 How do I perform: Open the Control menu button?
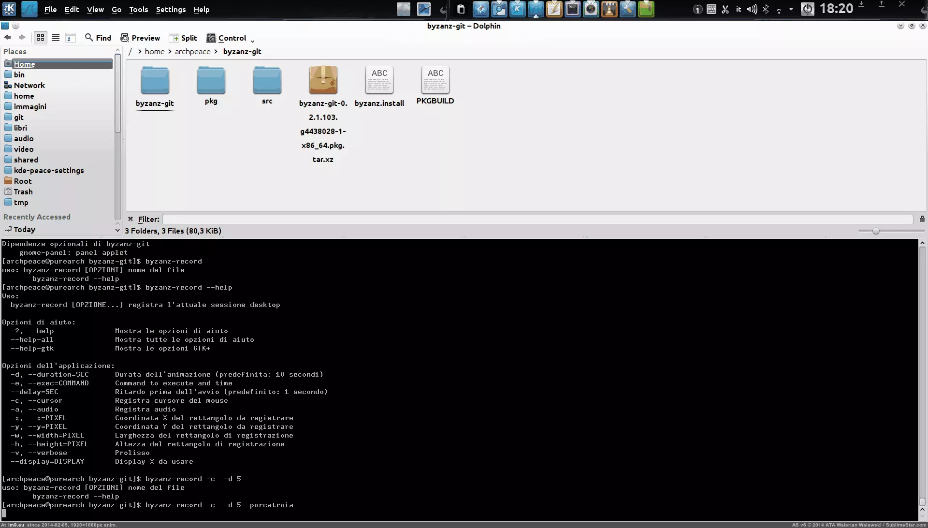tap(231, 38)
